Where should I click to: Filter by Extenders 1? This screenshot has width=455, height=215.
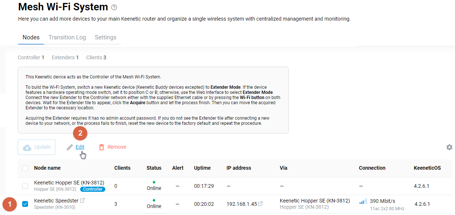65,57
